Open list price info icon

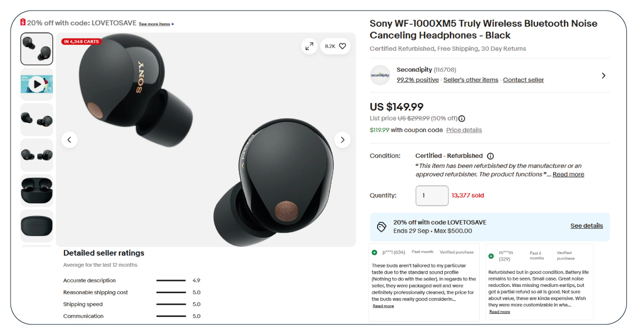462,118
